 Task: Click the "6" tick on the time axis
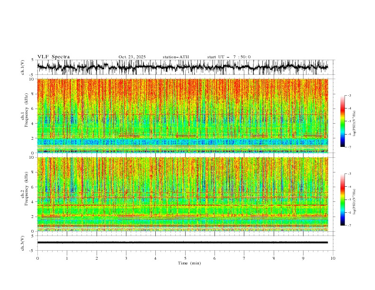[x=214, y=258]
